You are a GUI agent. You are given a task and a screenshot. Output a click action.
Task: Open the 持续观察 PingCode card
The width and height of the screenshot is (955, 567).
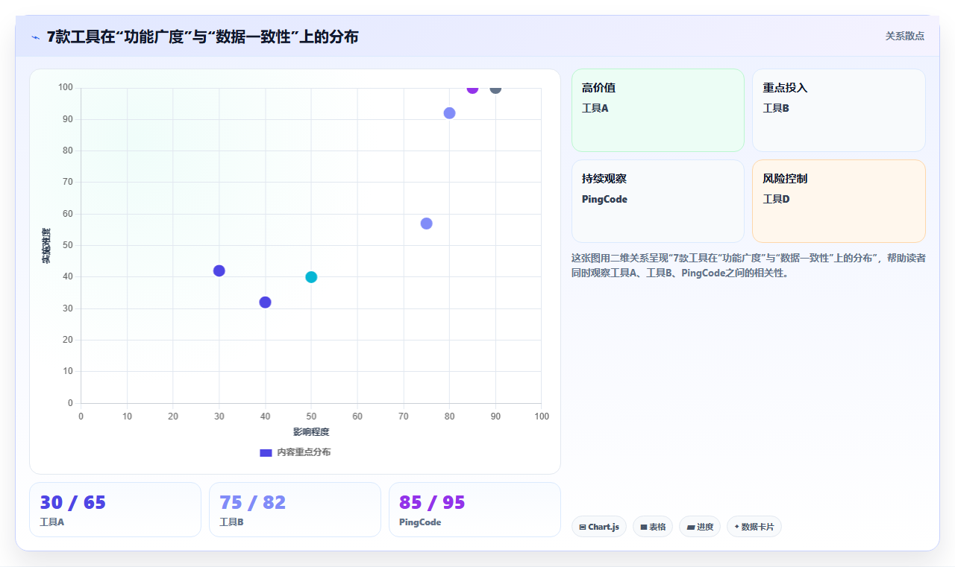tap(658, 201)
